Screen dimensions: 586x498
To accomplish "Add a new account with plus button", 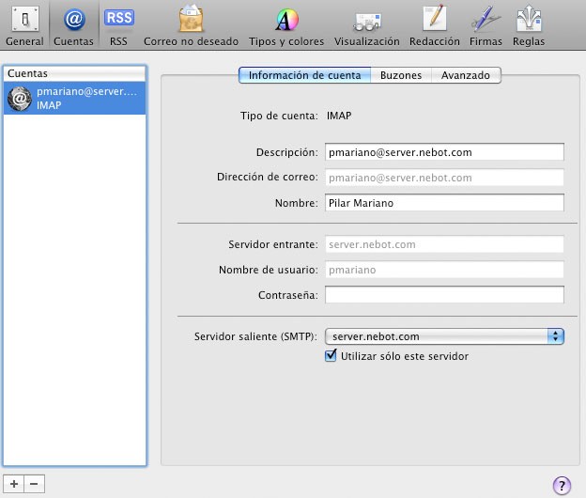I will [14, 484].
